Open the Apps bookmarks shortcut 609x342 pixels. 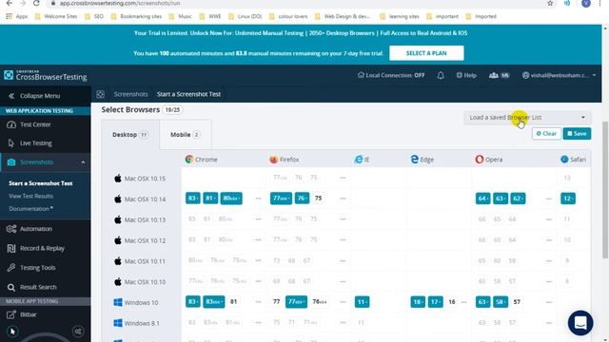tap(17, 16)
